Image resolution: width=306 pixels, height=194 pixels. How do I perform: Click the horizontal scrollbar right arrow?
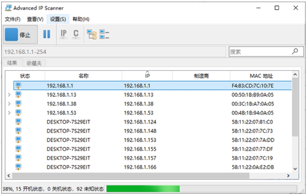(288, 176)
